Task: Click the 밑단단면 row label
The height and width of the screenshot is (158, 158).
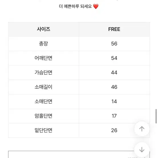Action: pyautogui.click(x=44, y=130)
